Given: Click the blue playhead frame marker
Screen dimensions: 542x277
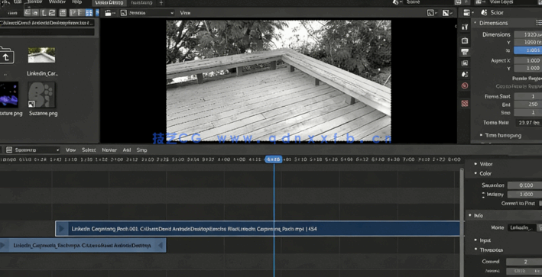Looking at the screenshot, I should point(274,159).
